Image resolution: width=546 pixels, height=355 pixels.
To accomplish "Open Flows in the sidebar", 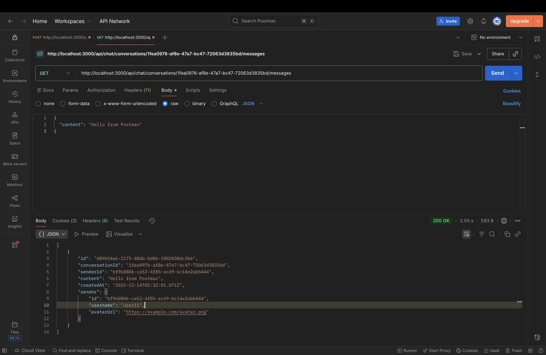I will click(15, 201).
